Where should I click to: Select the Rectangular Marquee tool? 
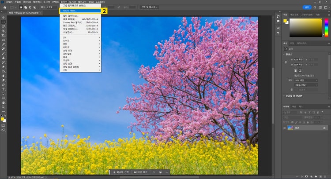click(3, 22)
